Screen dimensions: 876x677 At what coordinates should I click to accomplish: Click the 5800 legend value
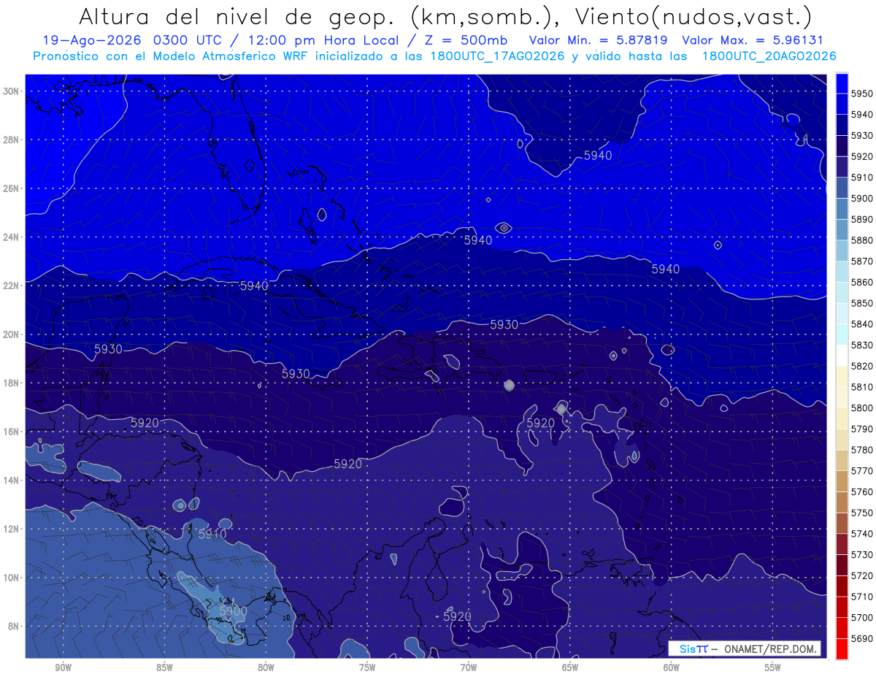click(862, 408)
